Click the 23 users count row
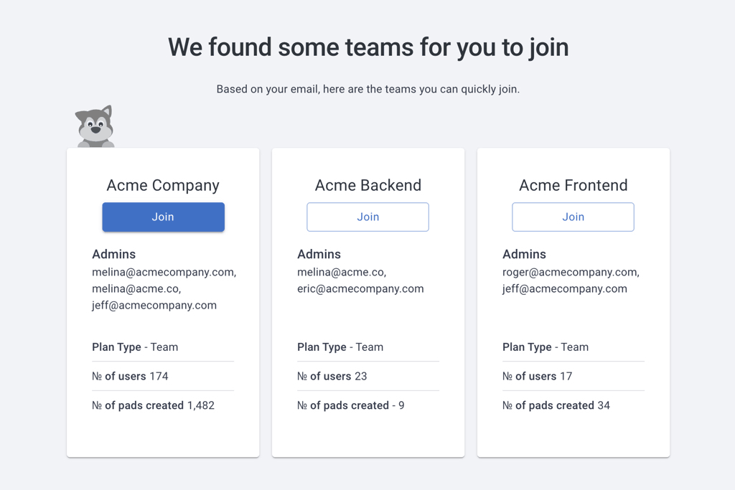The height and width of the screenshot is (490, 735). [x=332, y=377]
